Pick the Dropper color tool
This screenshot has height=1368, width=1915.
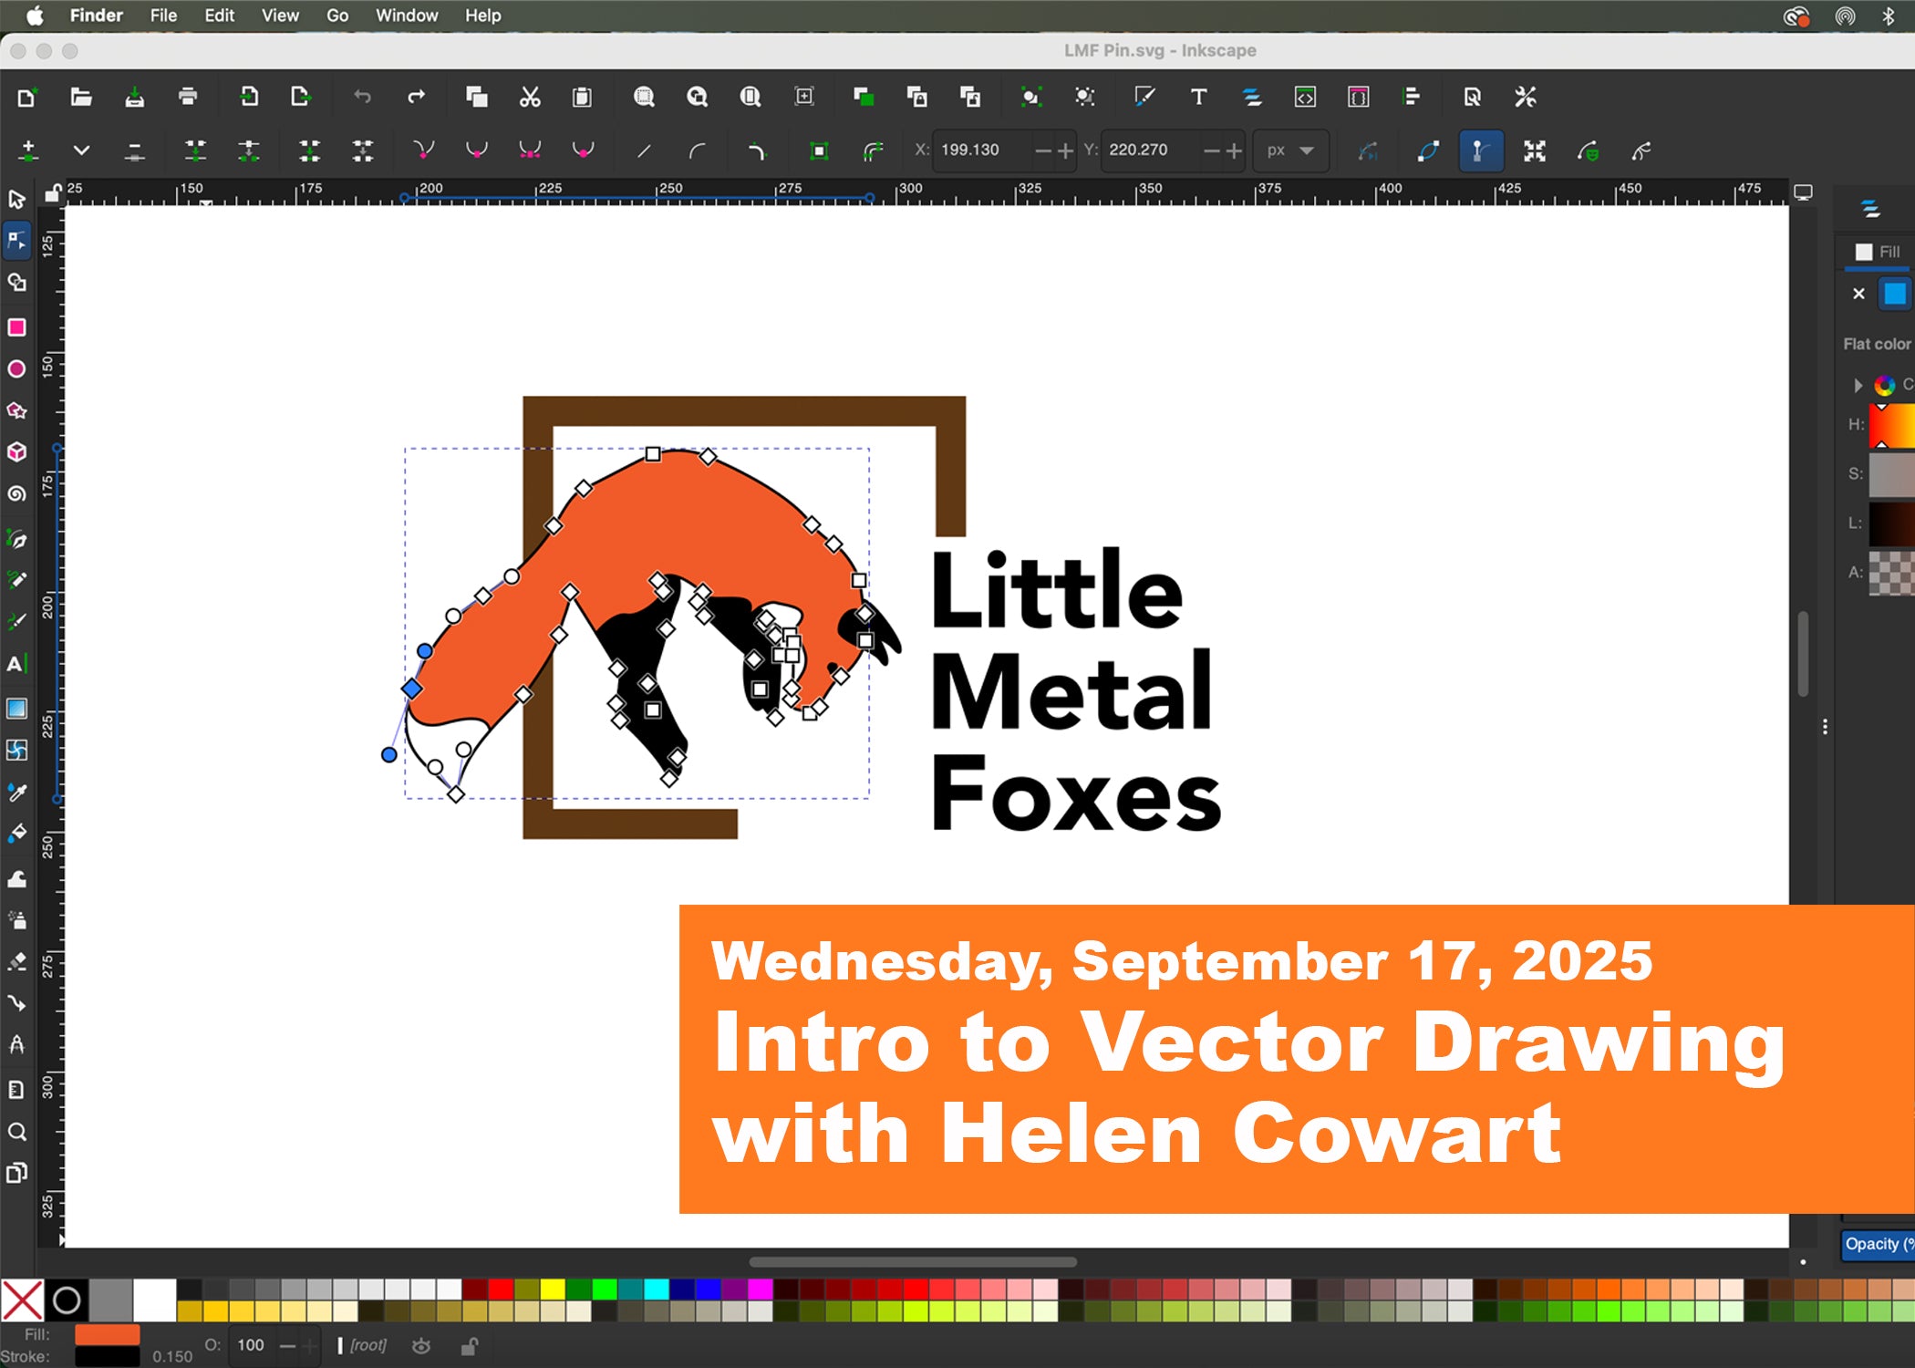click(x=16, y=793)
